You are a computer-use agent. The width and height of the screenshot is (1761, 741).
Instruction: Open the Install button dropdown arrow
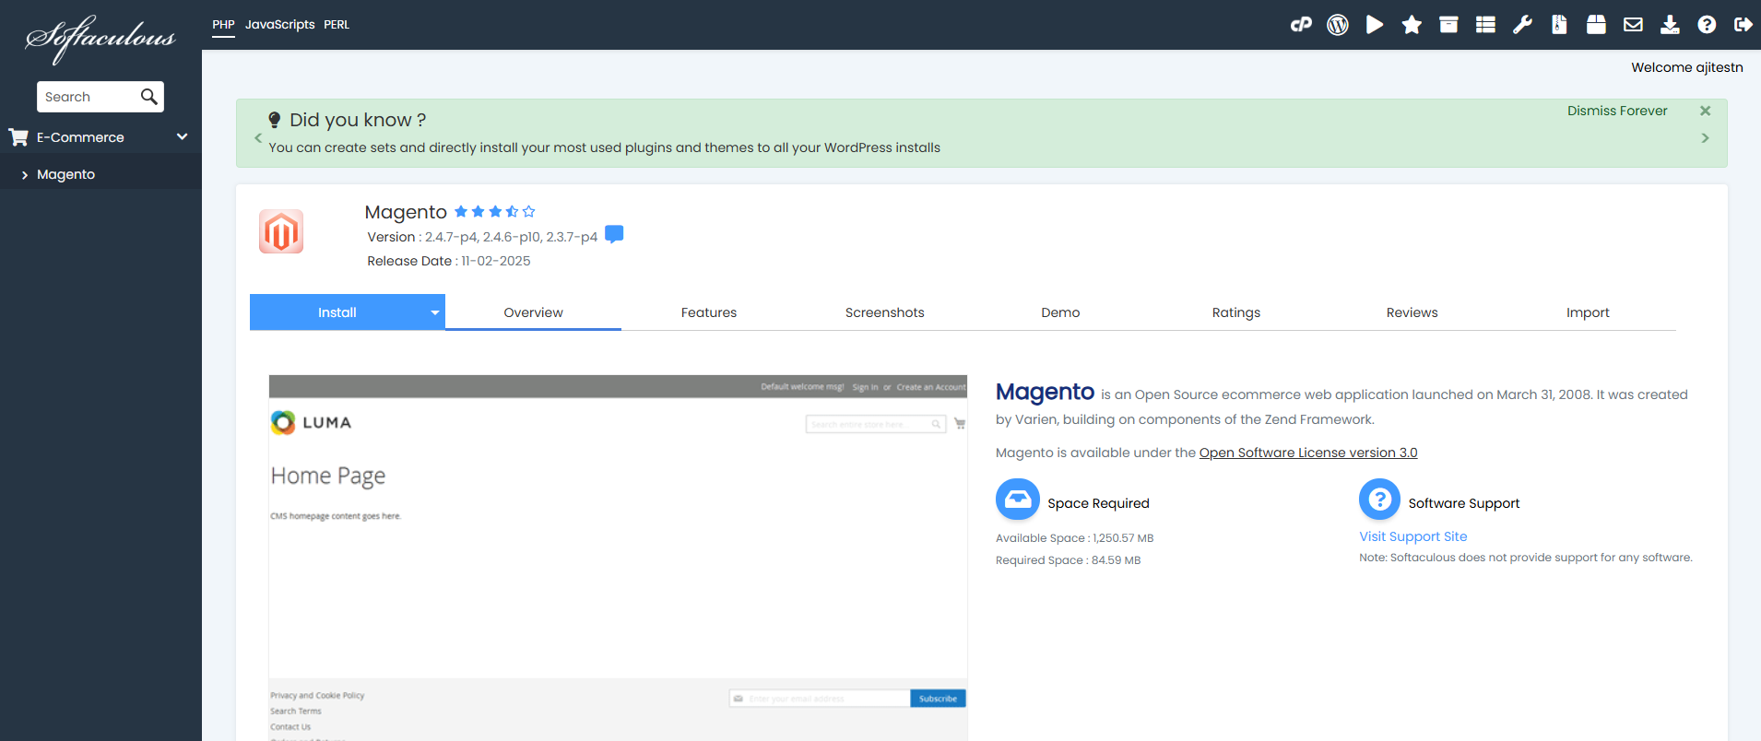click(x=435, y=312)
